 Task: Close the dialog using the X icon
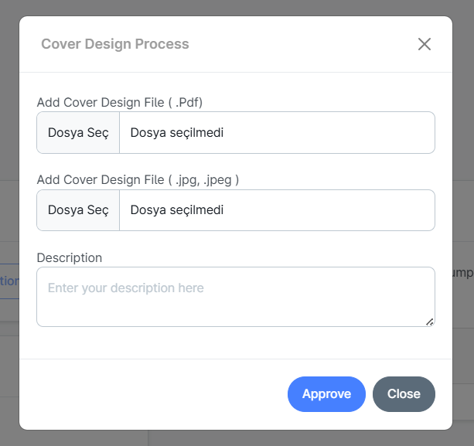click(x=424, y=44)
